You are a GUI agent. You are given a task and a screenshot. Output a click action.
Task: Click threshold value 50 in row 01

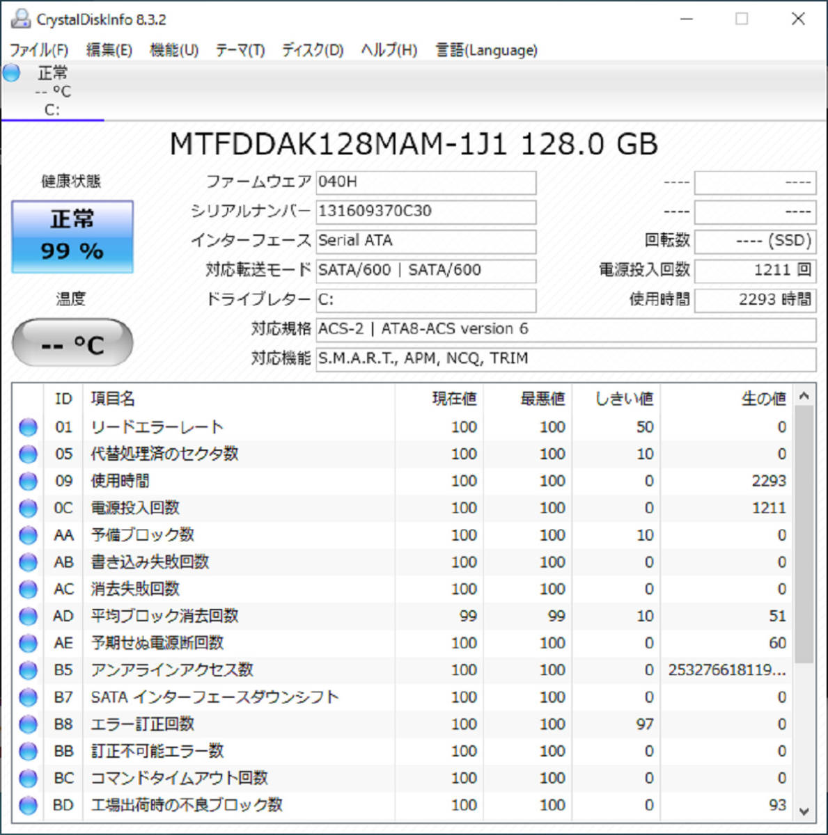(x=645, y=427)
